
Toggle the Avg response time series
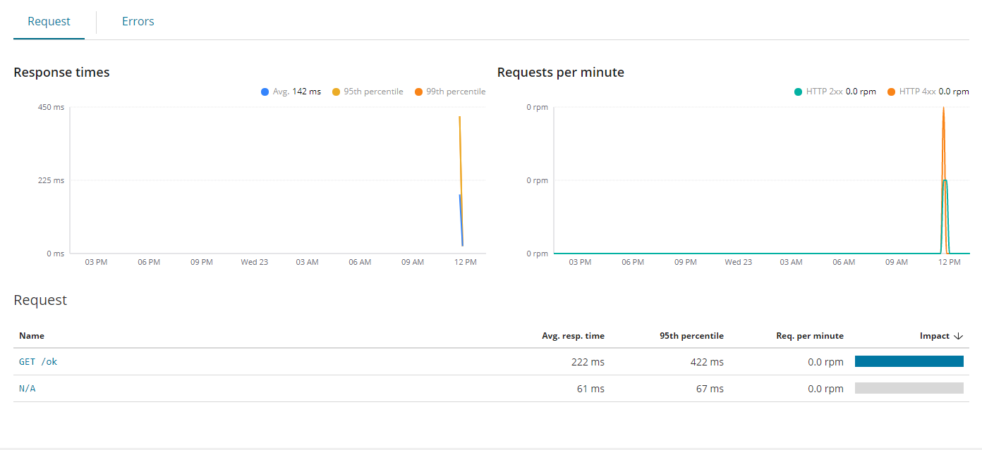(289, 91)
